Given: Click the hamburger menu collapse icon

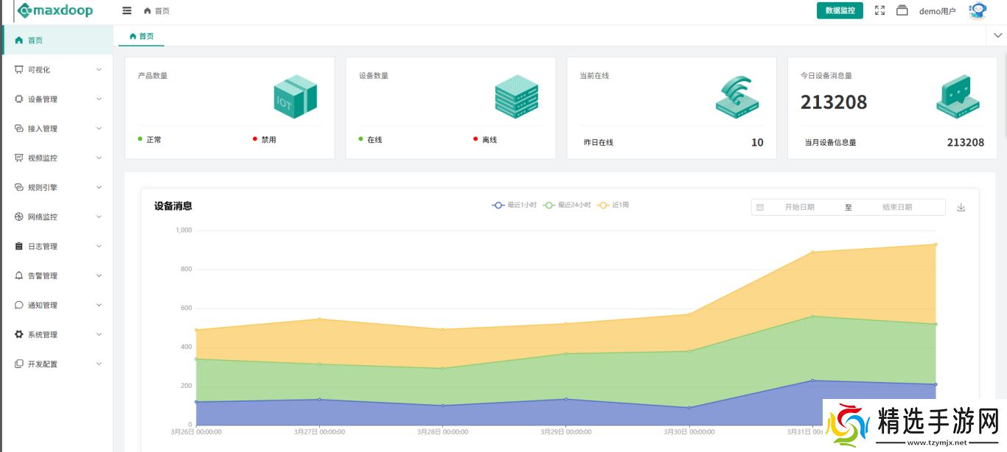Looking at the screenshot, I should click(127, 11).
